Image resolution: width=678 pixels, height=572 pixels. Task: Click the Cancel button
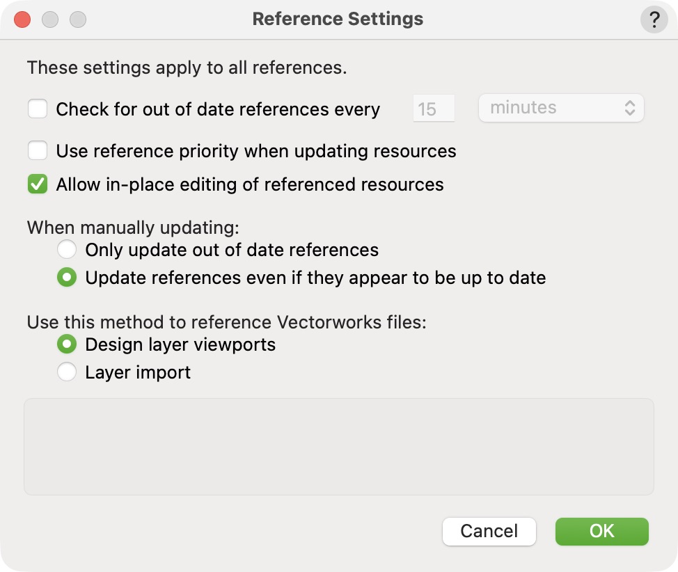pos(489,531)
